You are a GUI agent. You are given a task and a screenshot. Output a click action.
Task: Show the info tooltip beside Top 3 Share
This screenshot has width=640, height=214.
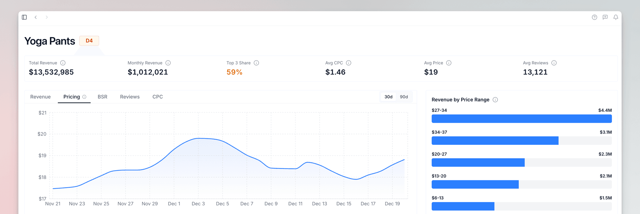(x=256, y=63)
